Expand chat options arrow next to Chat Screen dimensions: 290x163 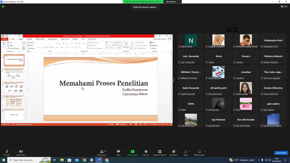[123, 152]
